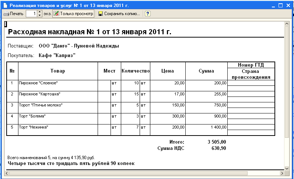Image resolution: width=294 pixels, height=179 pixels.
Task: Click Сохранить копию save button
Action: coord(119,14)
